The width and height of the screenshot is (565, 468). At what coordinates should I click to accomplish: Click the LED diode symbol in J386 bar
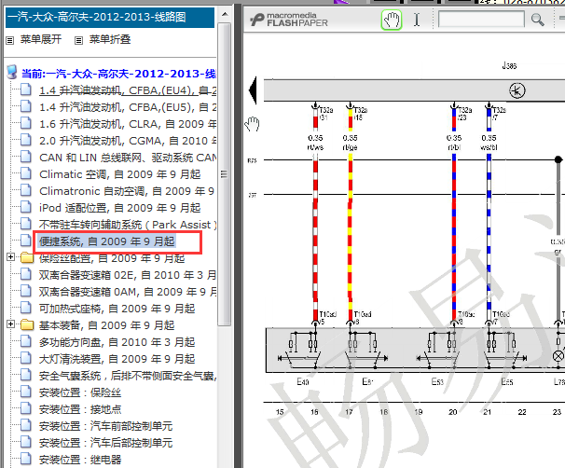[517, 90]
